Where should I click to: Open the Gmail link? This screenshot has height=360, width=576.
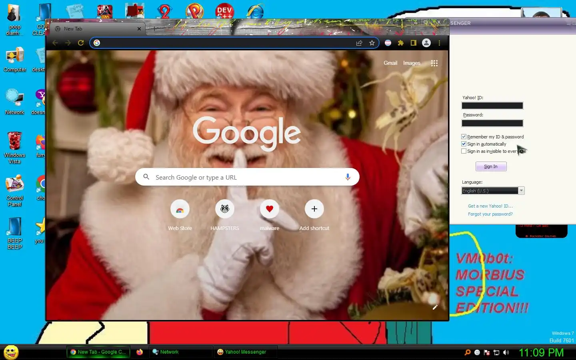(390, 63)
